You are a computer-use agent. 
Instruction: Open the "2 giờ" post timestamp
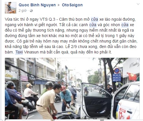click(x=22, y=11)
